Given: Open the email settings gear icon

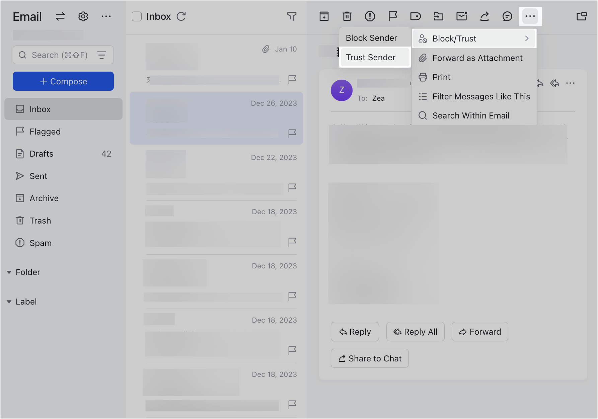Looking at the screenshot, I should [83, 16].
